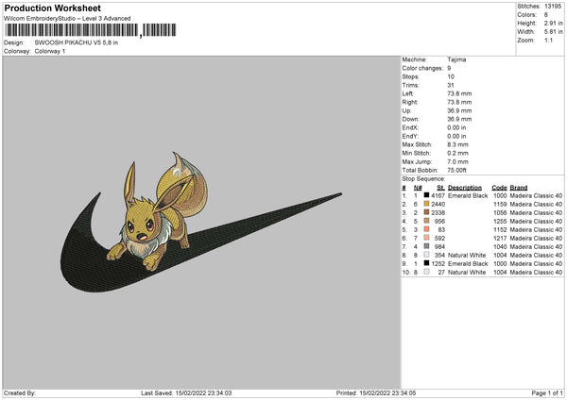Click the barcode under the worksheet title

91,30
